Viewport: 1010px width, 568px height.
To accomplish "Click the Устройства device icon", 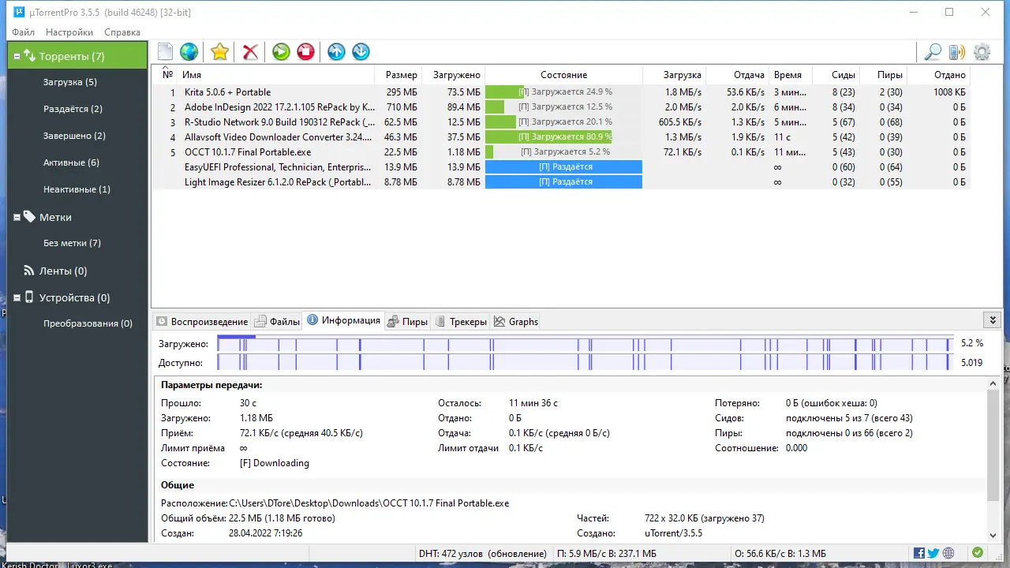I will [x=30, y=297].
